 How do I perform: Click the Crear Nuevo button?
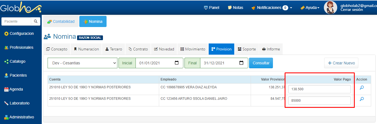341,63
